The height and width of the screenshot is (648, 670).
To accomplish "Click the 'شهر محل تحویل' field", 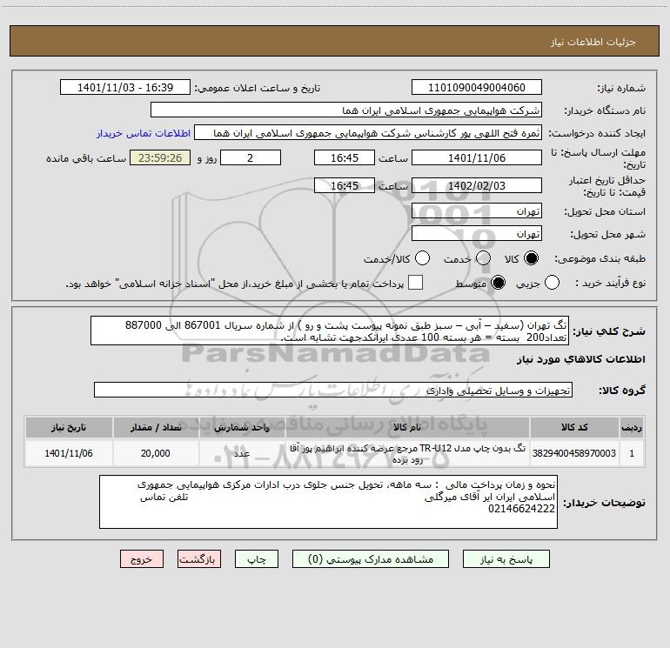I will pos(476,234).
